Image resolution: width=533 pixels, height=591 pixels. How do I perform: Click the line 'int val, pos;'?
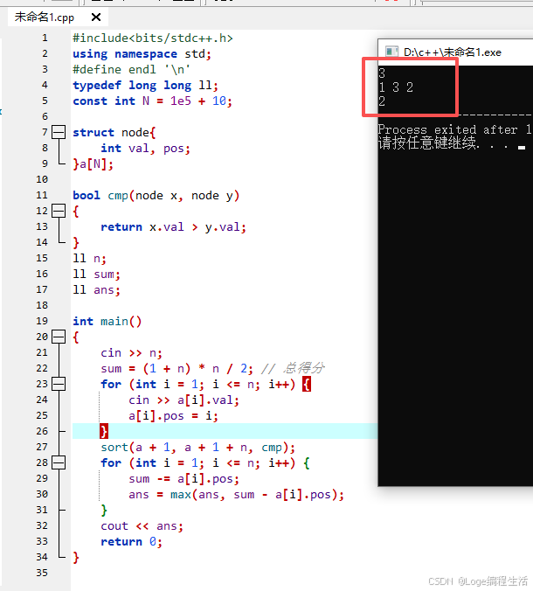coord(145,149)
